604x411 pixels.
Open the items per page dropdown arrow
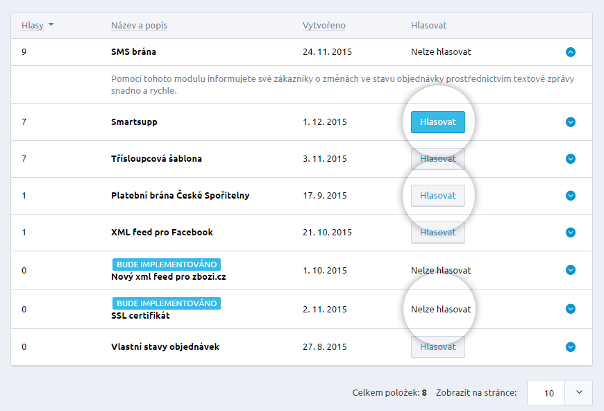click(x=578, y=393)
